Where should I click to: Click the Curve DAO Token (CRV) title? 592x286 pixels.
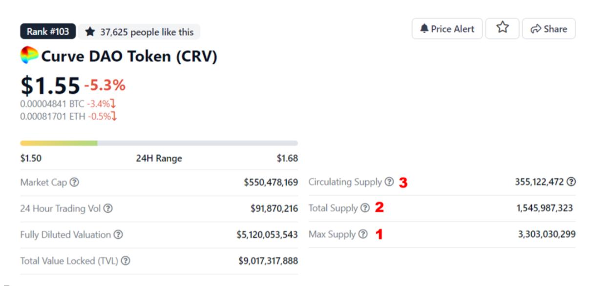[x=129, y=57]
